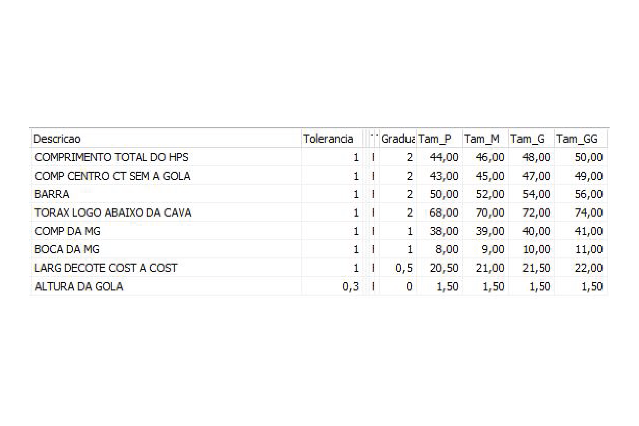Image resolution: width=639 pixels, height=426 pixels.
Task: Click the 74,00 Tam_GG cell
Action: pos(581,212)
